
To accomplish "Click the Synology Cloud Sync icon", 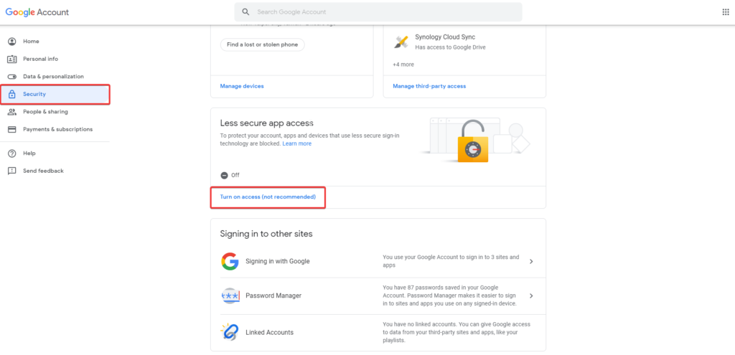I will pyautogui.click(x=401, y=42).
